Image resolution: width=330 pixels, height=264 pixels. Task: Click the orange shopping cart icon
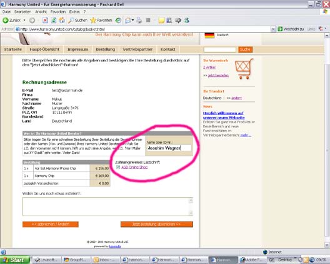click(244, 69)
